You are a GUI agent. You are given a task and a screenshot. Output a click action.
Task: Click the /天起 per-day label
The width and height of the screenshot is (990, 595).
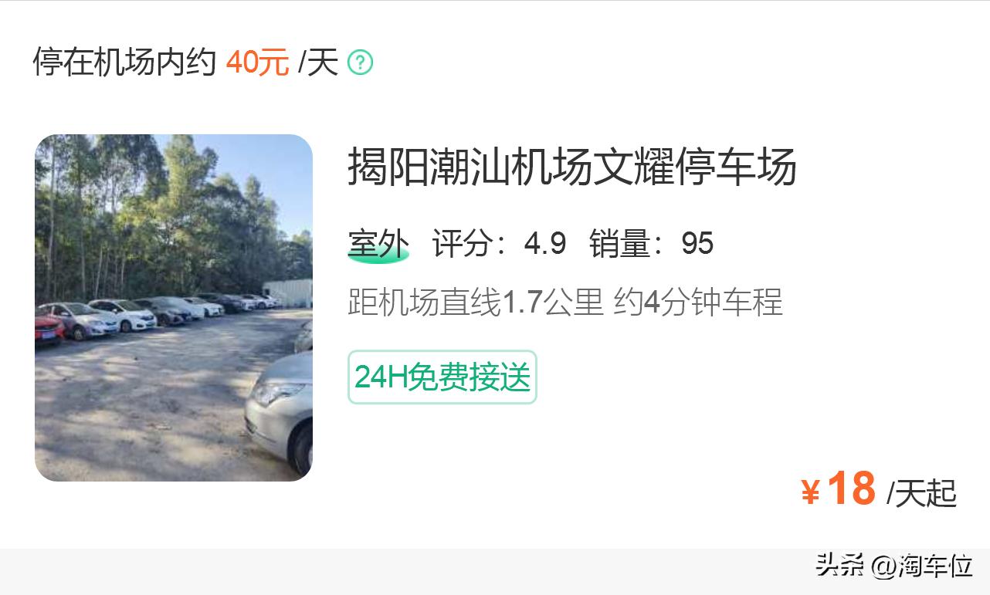922,493
